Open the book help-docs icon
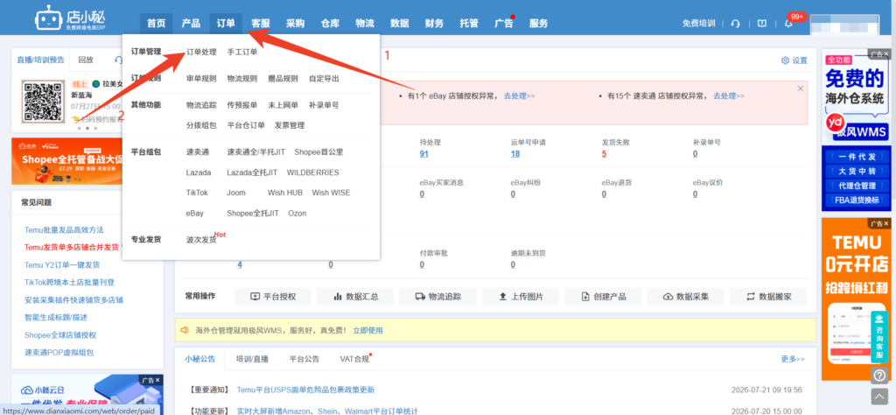The image size is (896, 415). [762, 24]
